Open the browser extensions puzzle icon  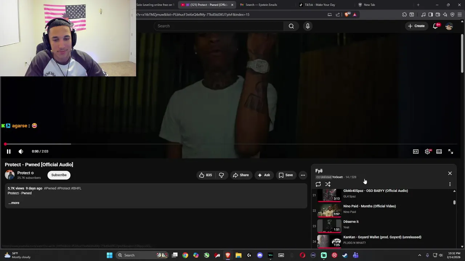tap(404, 14)
